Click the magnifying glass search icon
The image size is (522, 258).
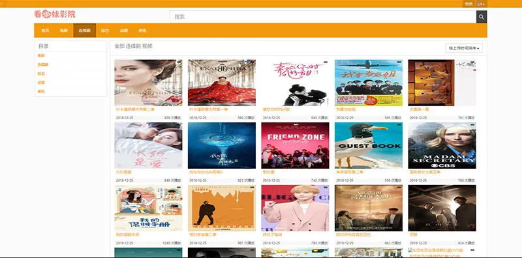tap(482, 17)
